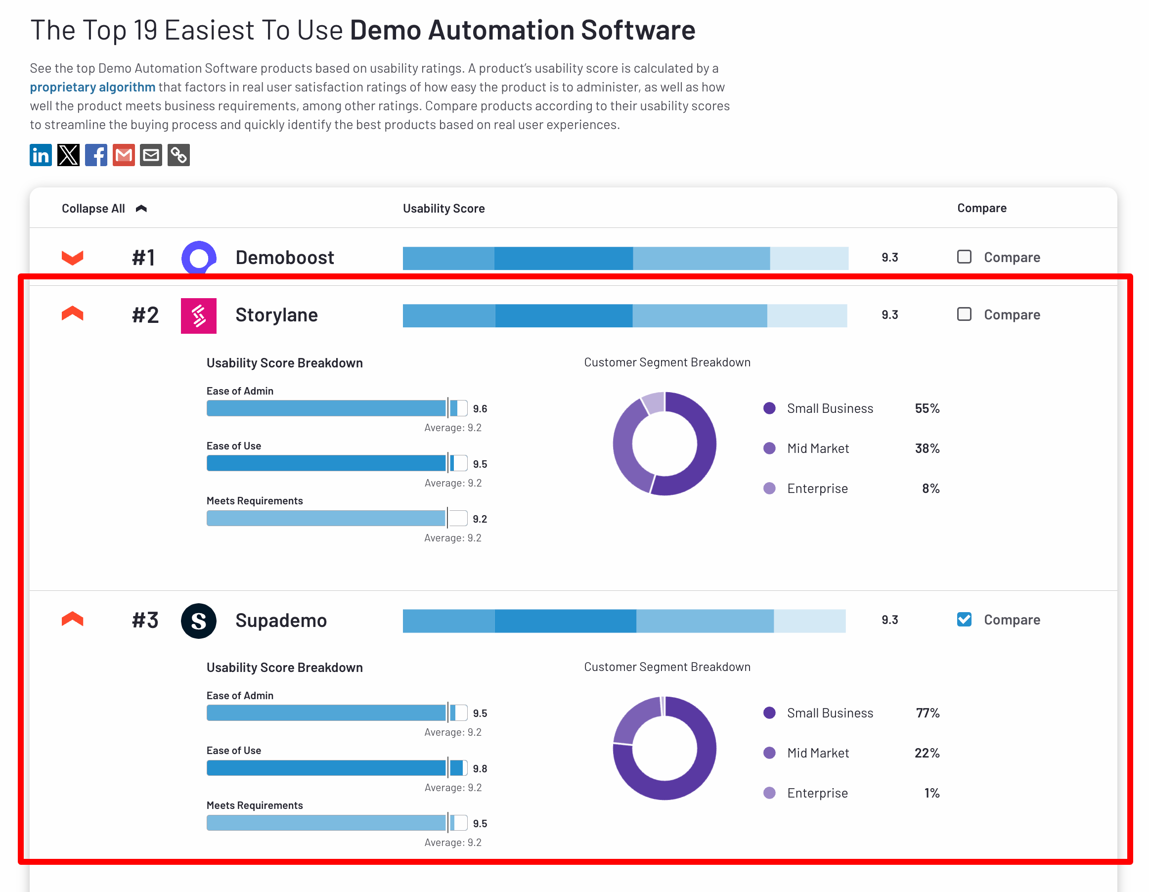Open the Demoboost product name
The image size is (1149, 892).
285,257
